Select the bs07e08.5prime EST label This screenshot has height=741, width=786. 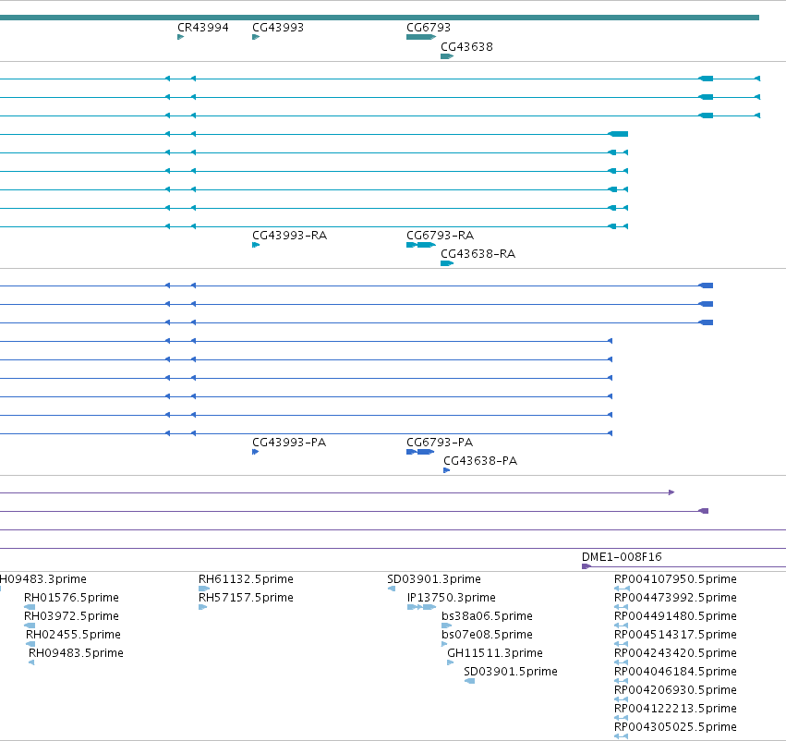[x=488, y=635]
